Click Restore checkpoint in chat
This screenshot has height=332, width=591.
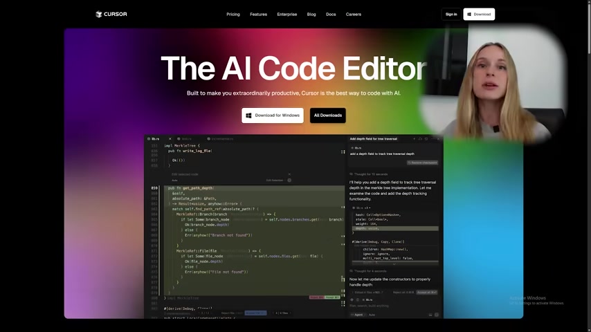tap(422, 163)
